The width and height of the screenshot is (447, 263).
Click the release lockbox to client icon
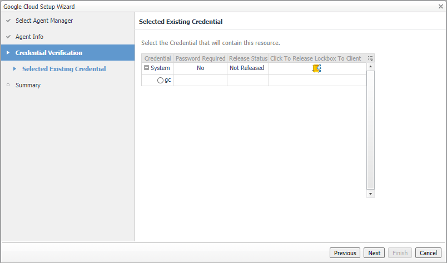317,68
